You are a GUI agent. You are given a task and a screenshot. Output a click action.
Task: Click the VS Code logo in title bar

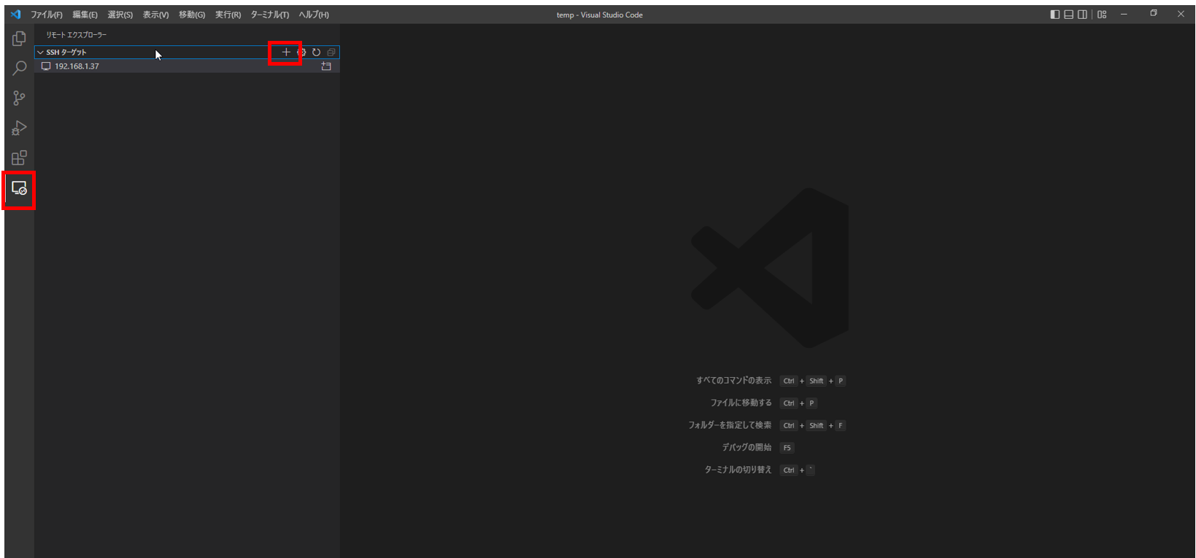click(x=15, y=15)
